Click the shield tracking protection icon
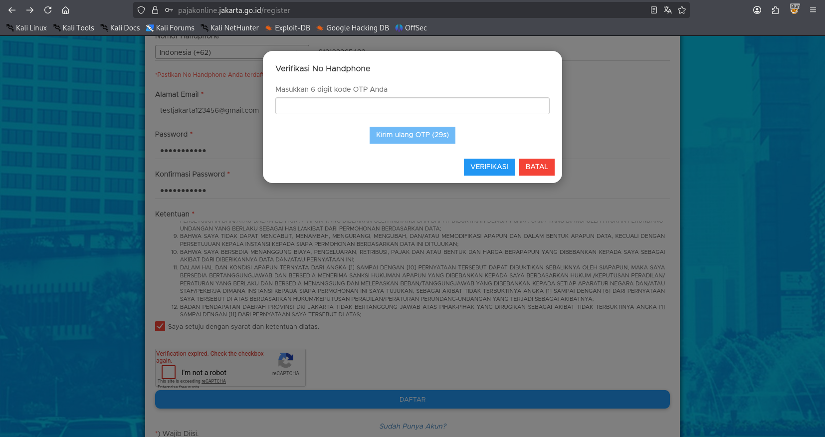 click(141, 10)
